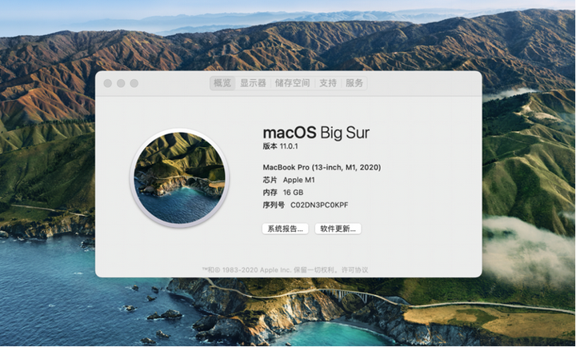The width and height of the screenshot is (576, 347).
Task: Click the 软件更新... button
Action: tap(338, 229)
